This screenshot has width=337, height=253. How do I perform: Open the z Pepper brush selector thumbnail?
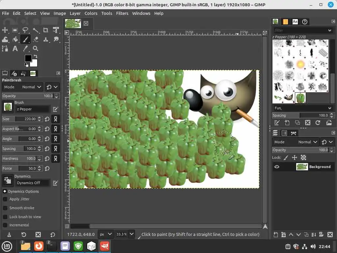8,107
